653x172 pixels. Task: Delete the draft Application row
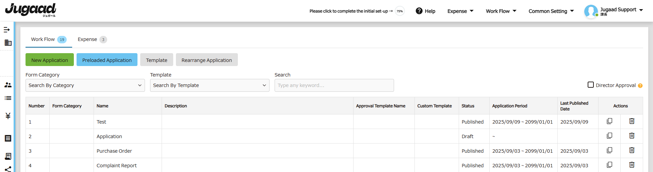click(x=632, y=136)
